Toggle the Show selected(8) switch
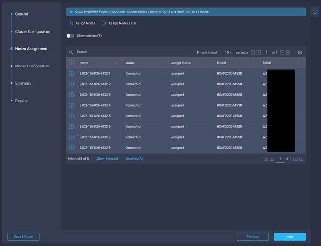The image size is (321, 246). click(x=70, y=36)
